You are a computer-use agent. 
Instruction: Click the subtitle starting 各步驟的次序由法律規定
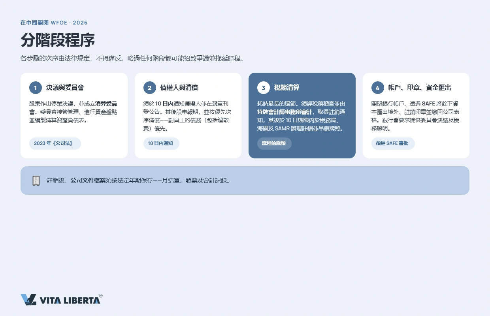click(132, 58)
